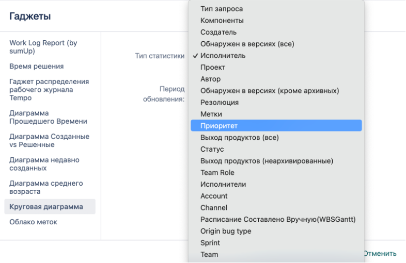The height and width of the screenshot is (263, 406).
Task: Choose 'Origin bug type' option
Action: tap(226, 231)
